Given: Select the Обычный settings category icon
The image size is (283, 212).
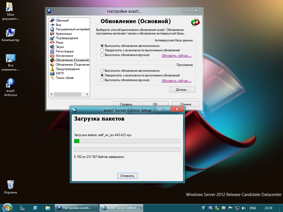Looking at the screenshot, I should [x=52, y=20].
